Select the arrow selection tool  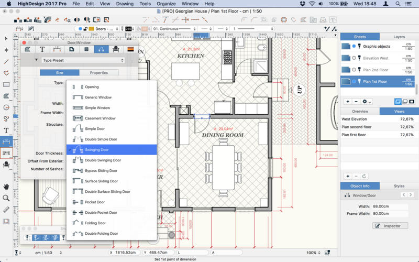click(x=6, y=38)
